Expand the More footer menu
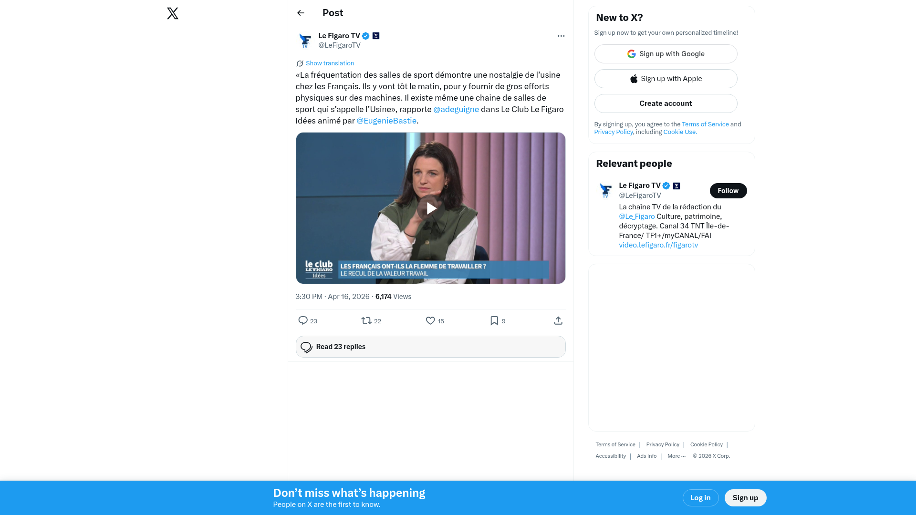 coord(676,456)
